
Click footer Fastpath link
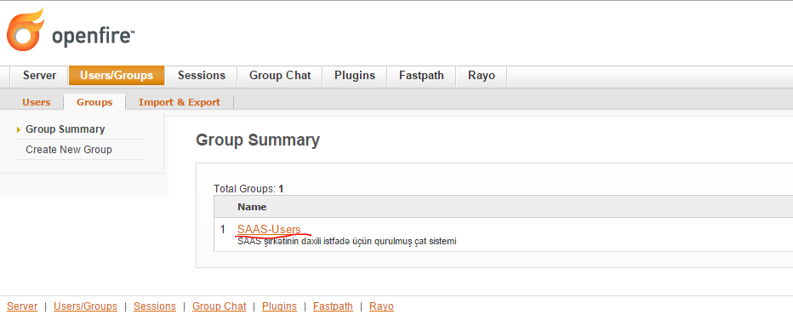333,306
